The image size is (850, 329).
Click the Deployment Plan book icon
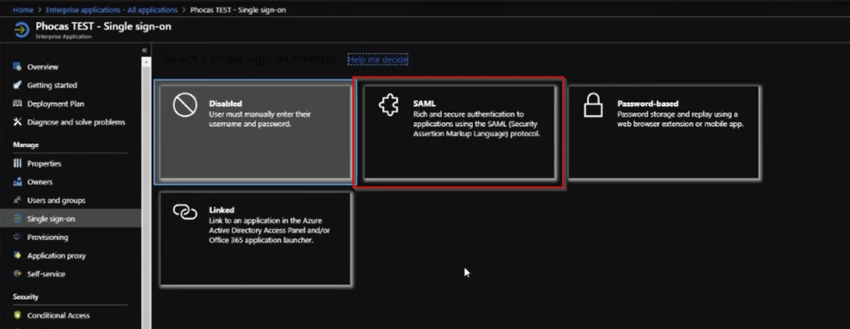(18, 104)
